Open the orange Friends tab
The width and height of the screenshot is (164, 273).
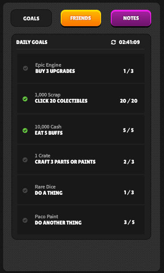[x=81, y=18]
